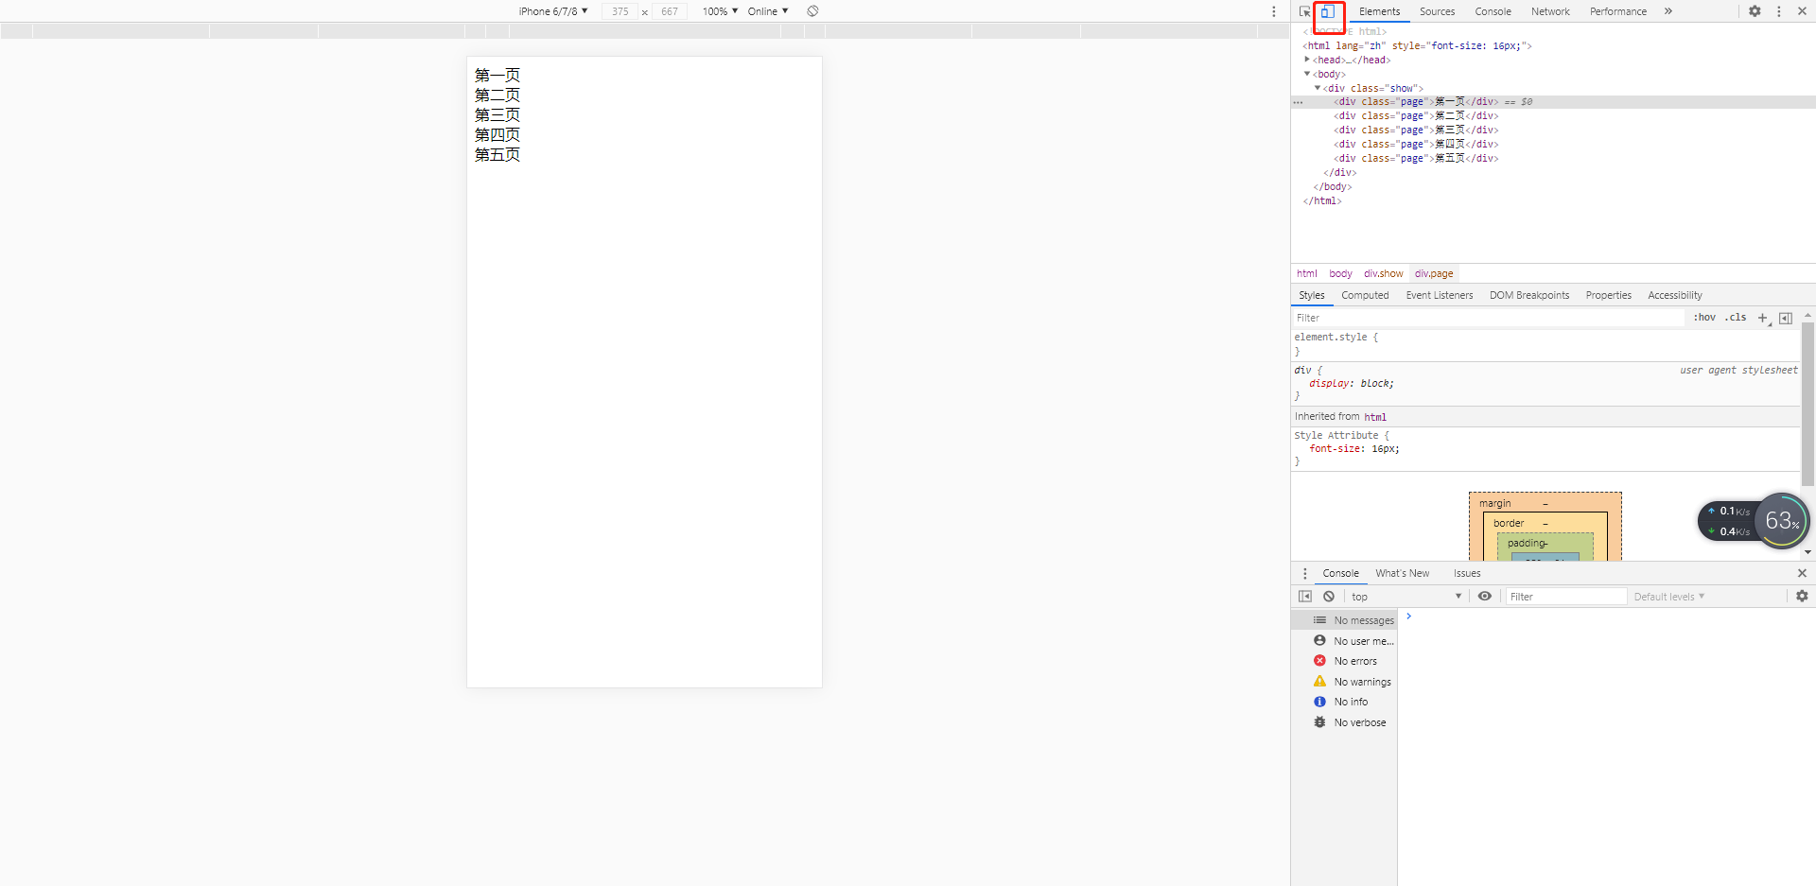Toggle the computed styles sidebar icon
The width and height of the screenshot is (1816, 886).
(x=1786, y=319)
